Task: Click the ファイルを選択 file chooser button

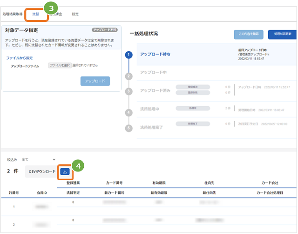Action: point(60,65)
